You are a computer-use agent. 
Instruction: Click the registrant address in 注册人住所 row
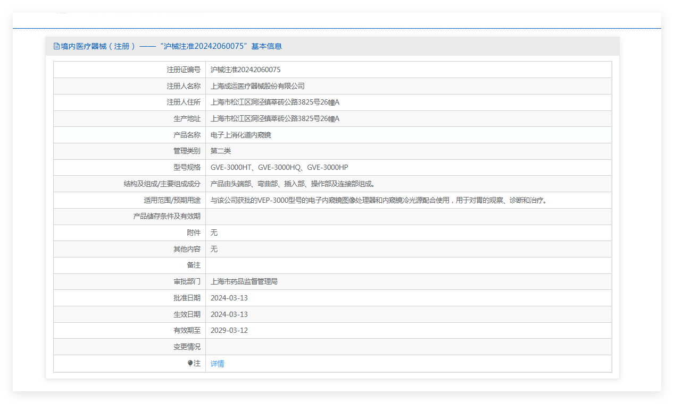pyautogui.click(x=275, y=102)
